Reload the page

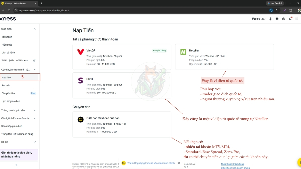(9, 10)
